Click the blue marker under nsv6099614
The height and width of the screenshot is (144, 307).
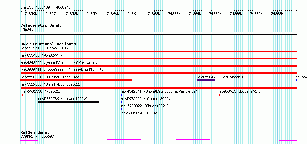122,117
